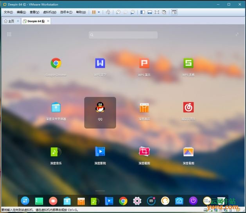Open 深度截图 screenshot tool
Screen dimensions: 246x213
(x=144, y=152)
